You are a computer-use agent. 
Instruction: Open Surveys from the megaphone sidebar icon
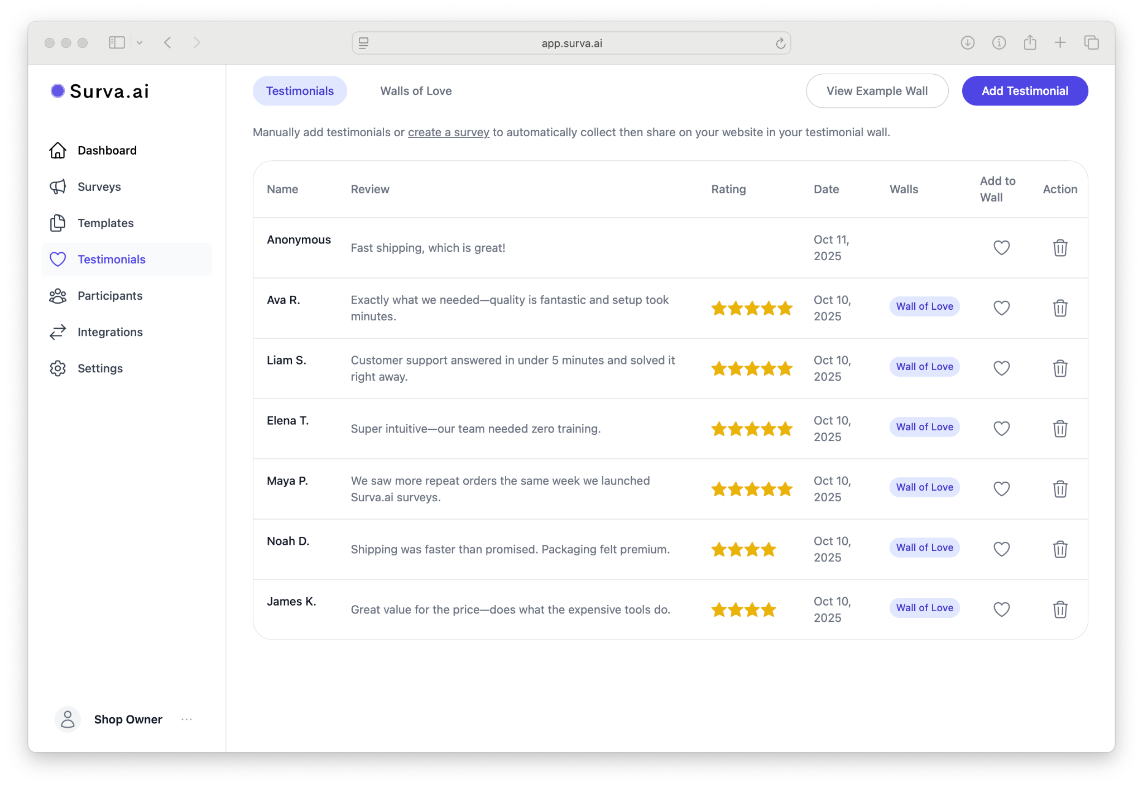pos(58,187)
